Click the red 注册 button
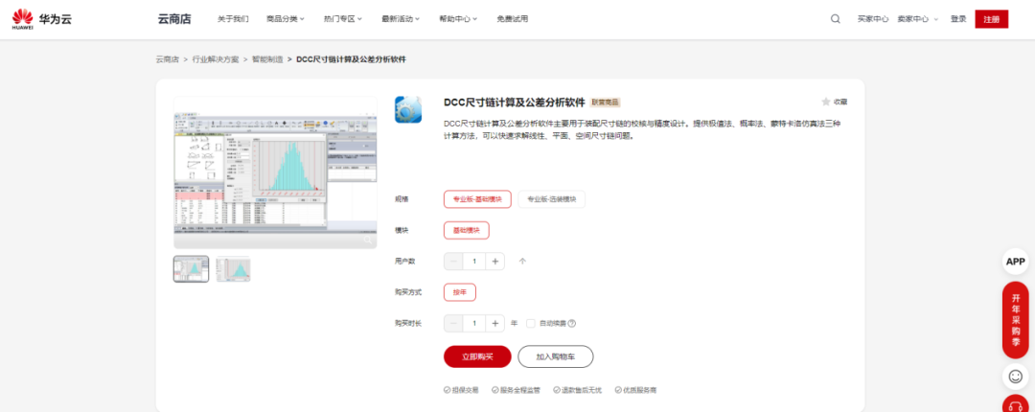The image size is (1035, 412). pos(992,19)
